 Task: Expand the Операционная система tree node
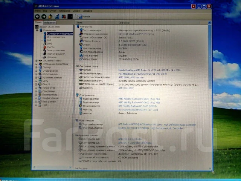tap(37, 64)
